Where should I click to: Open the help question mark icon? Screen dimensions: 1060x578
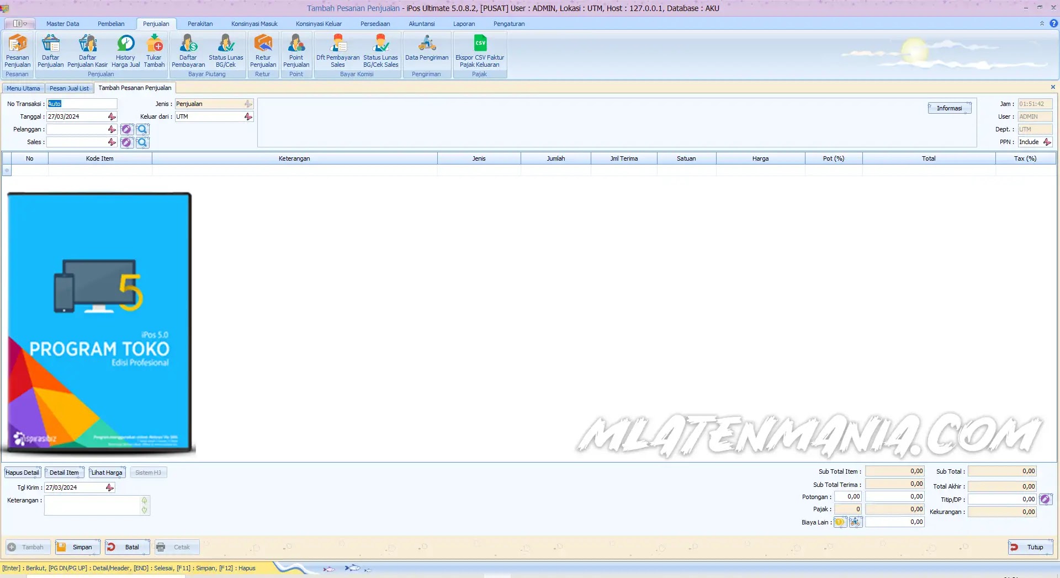click(x=1053, y=24)
